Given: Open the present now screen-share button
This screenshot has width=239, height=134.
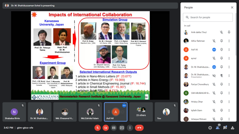Looking at the screenshot, I should 122,128.
